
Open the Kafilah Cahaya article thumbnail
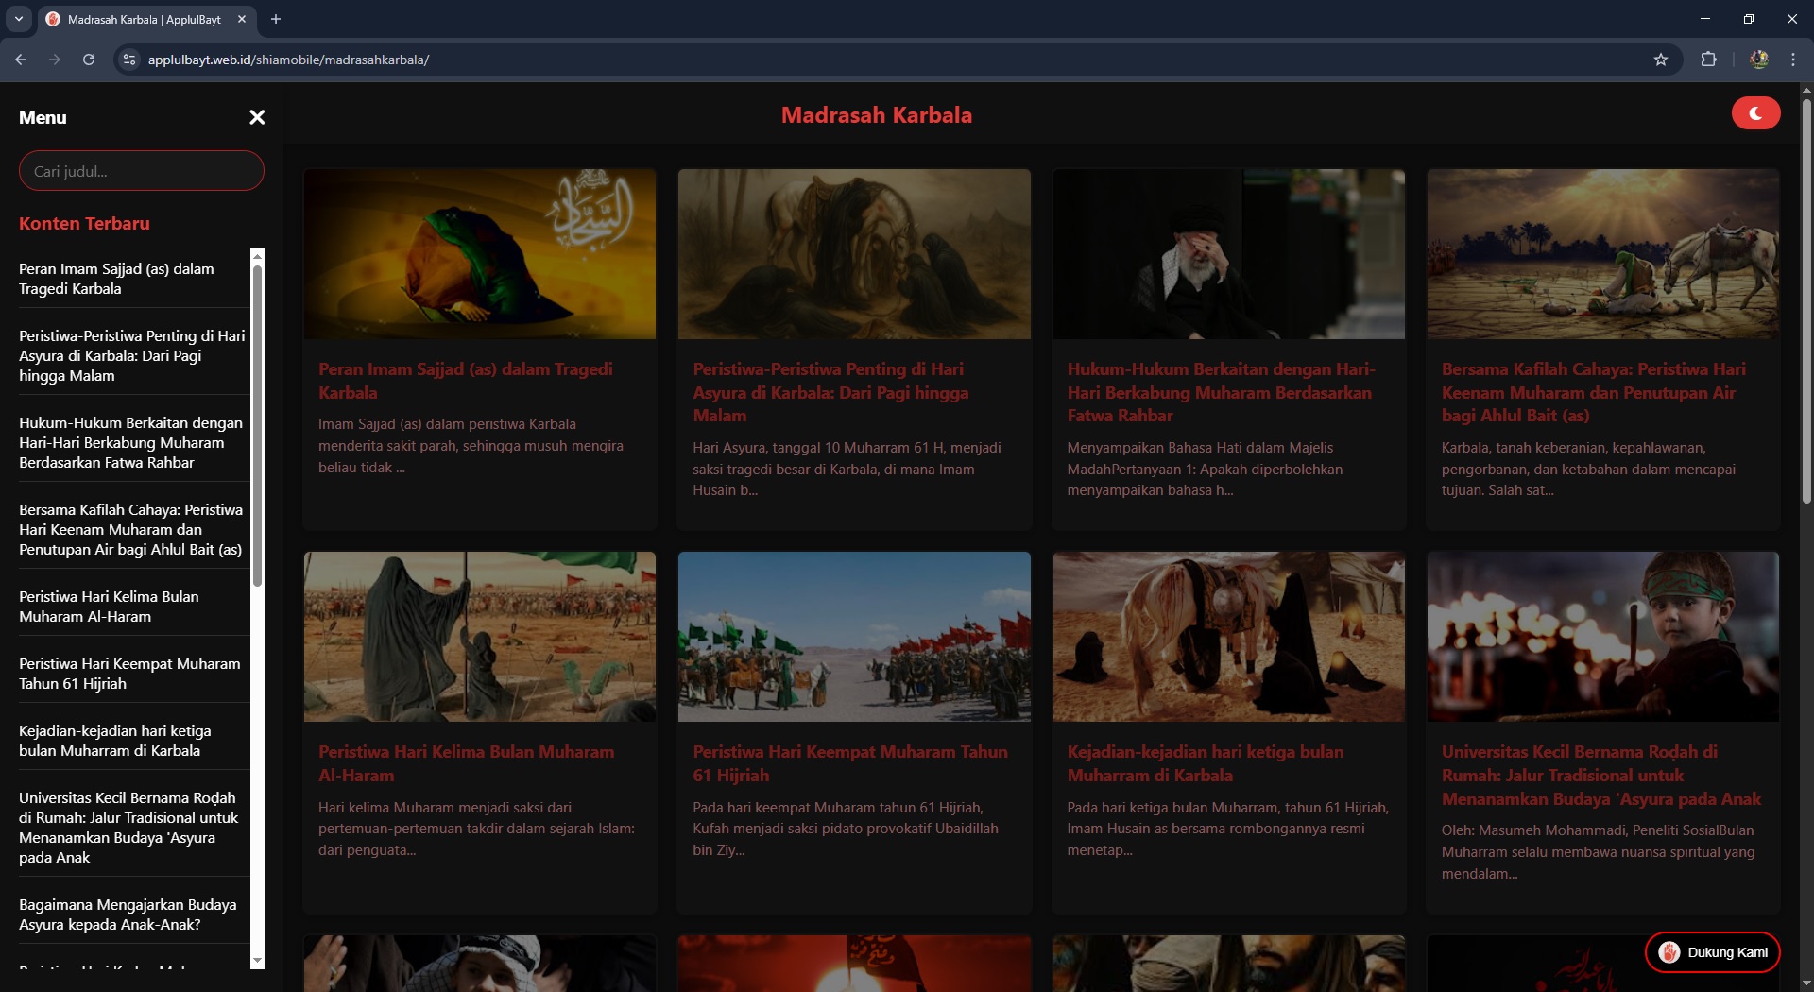point(1603,254)
